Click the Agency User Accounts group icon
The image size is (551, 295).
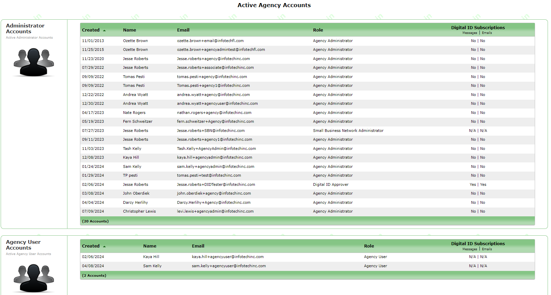(34, 278)
